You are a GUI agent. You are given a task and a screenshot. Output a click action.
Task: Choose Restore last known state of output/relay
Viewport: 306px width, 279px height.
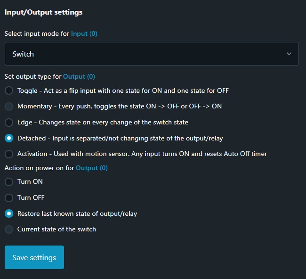point(9,213)
